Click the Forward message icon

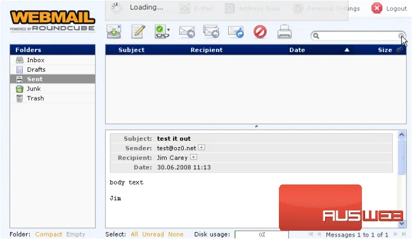coord(236,32)
